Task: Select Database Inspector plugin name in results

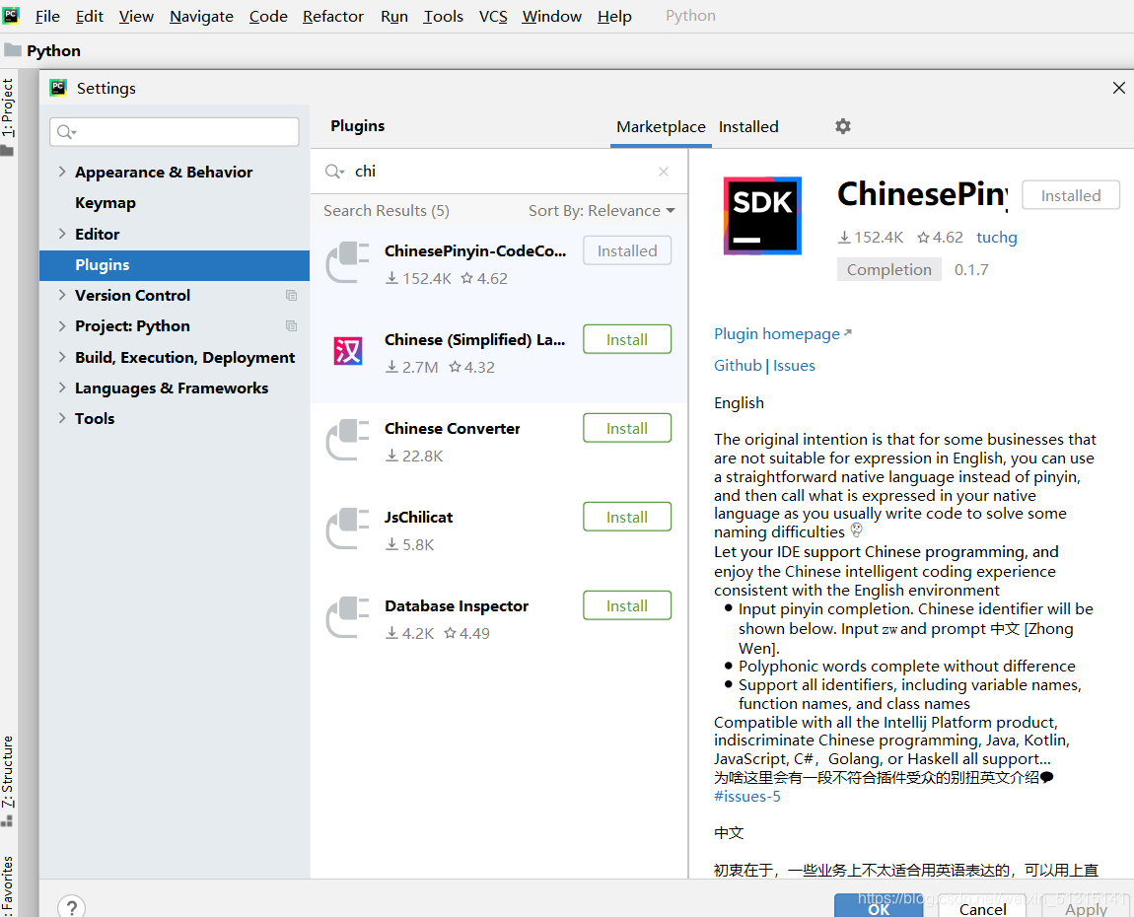Action: click(x=457, y=606)
